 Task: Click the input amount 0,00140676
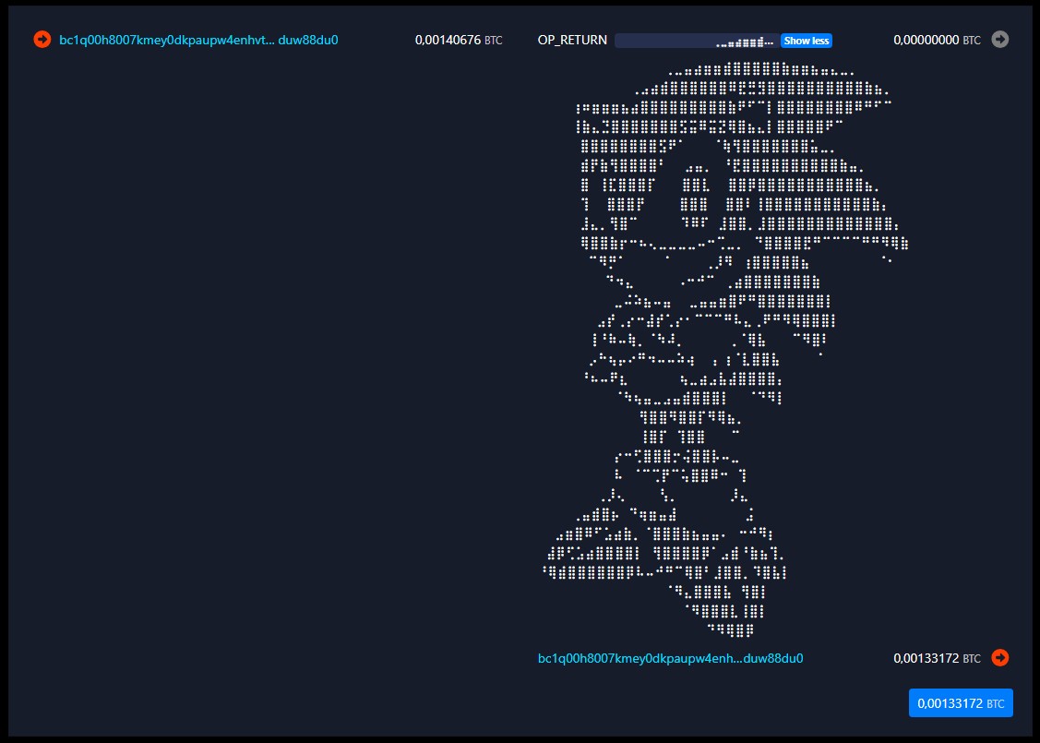(448, 41)
